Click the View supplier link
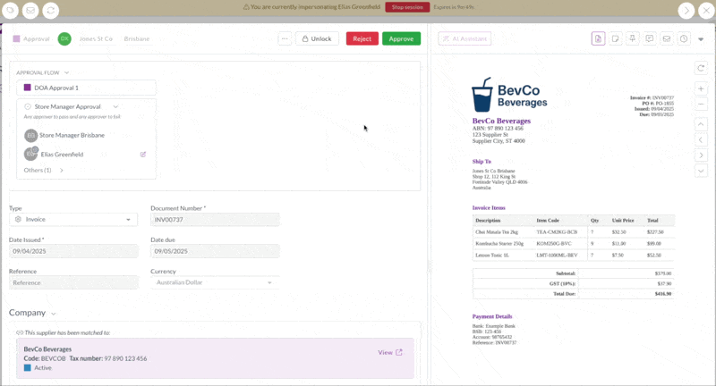This screenshot has width=716, height=386. coord(390,352)
